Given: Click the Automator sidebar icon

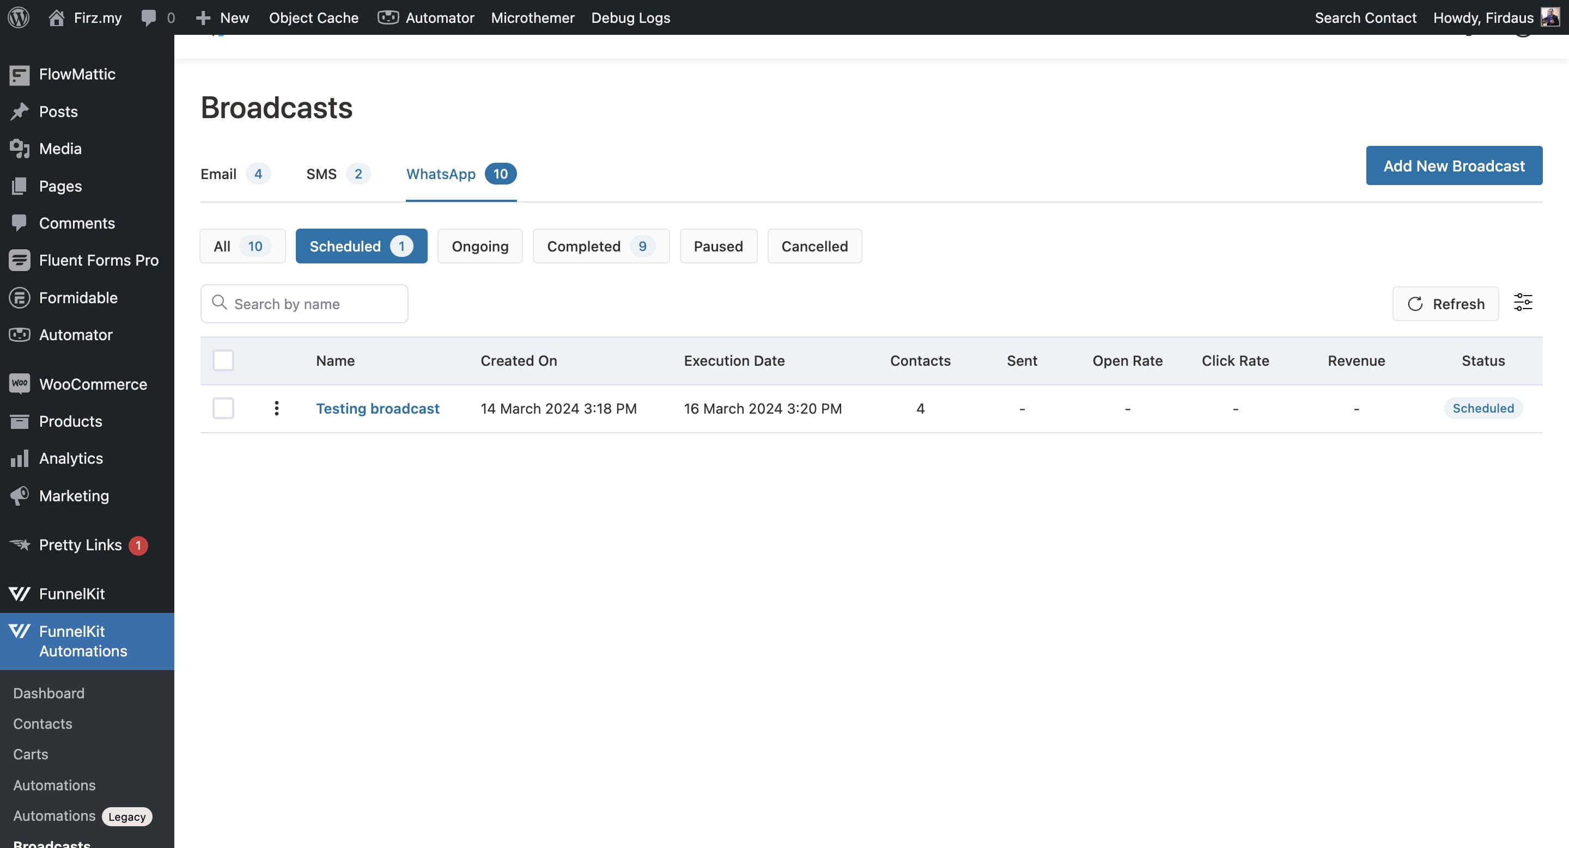Looking at the screenshot, I should [20, 335].
